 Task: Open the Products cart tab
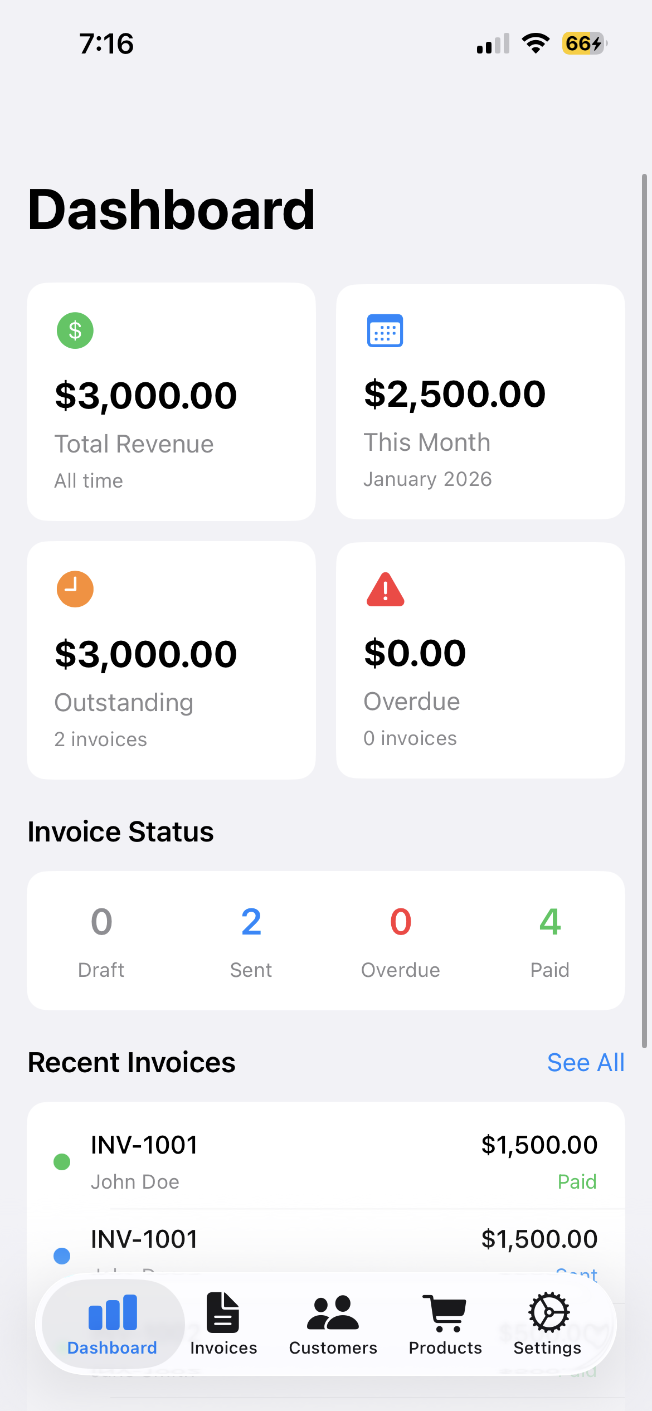coord(445,1324)
